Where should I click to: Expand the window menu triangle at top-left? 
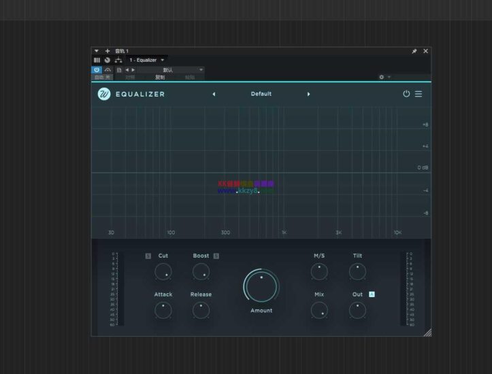point(97,51)
